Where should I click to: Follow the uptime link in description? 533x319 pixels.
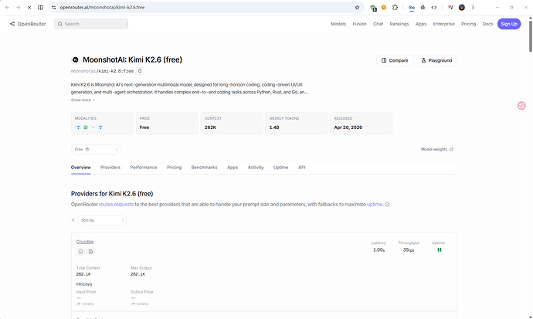[x=375, y=205]
